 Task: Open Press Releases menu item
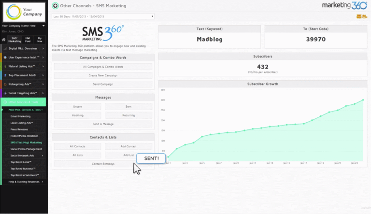[x=19, y=129]
